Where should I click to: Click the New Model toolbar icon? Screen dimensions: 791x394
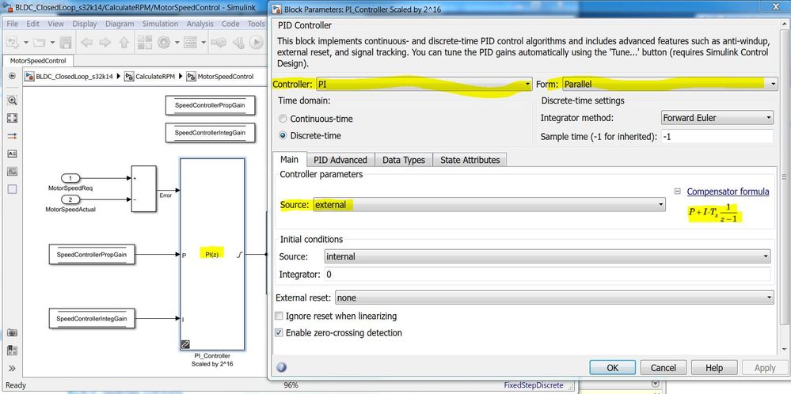12,43
